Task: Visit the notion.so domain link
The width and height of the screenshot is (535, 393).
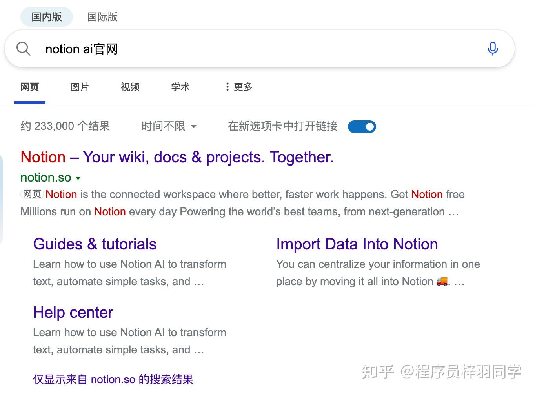Action: [x=45, y=177]
